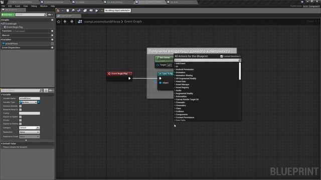The width and height of the screenshot is (321, 180).
Task: Click Event Graph breadcrumb link
Action: 133,21
